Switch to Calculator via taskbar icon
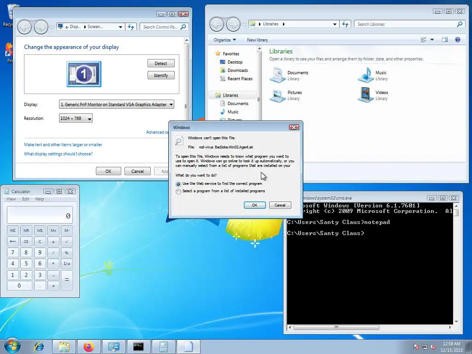This screenshot has height=354, width=472. coord(163,347)
